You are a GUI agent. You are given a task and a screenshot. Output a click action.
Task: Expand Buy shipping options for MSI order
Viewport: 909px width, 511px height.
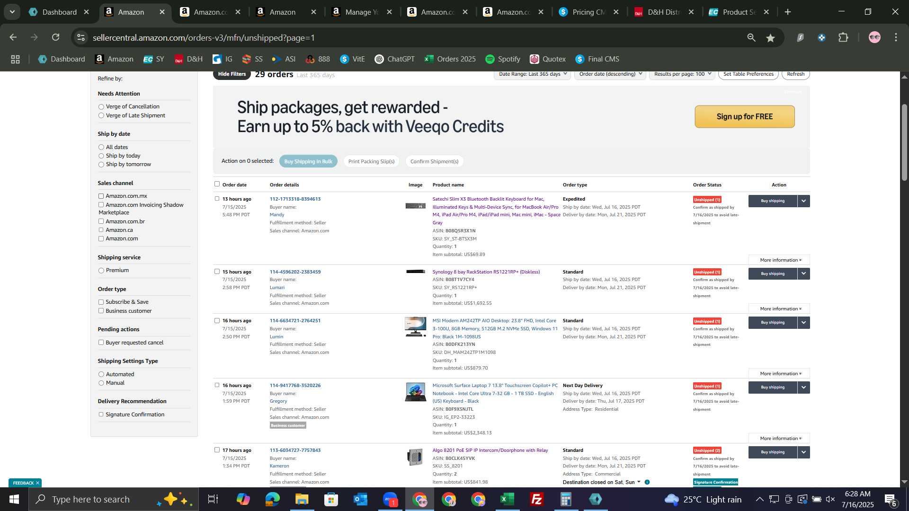click(803, 323)
